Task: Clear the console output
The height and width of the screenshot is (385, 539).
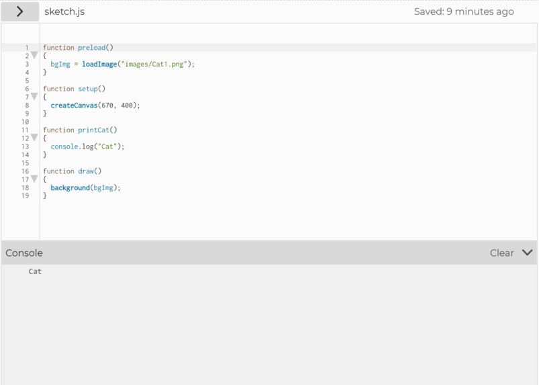Action: (501, 253)
